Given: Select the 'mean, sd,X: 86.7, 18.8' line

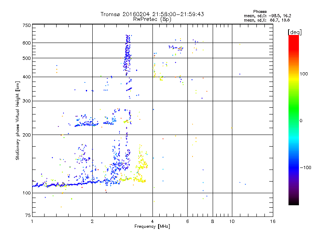Looking at the screenshot, I should pos(267,20).
